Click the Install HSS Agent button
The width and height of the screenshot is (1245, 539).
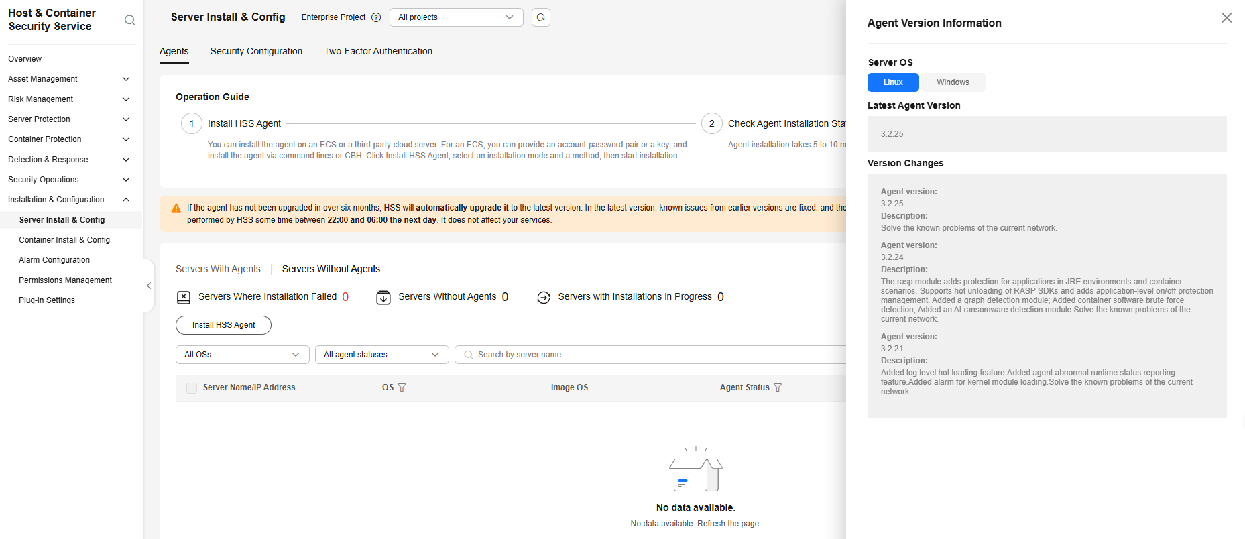click(x=223, y=325)
